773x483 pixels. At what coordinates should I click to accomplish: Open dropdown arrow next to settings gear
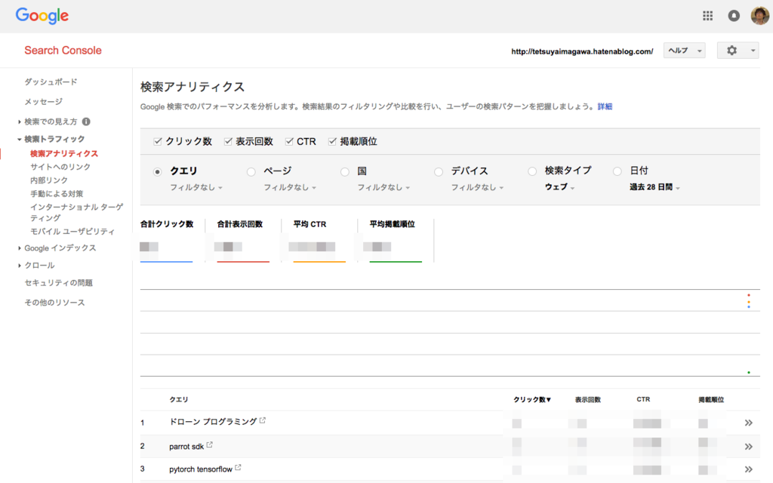pos(753,51)
